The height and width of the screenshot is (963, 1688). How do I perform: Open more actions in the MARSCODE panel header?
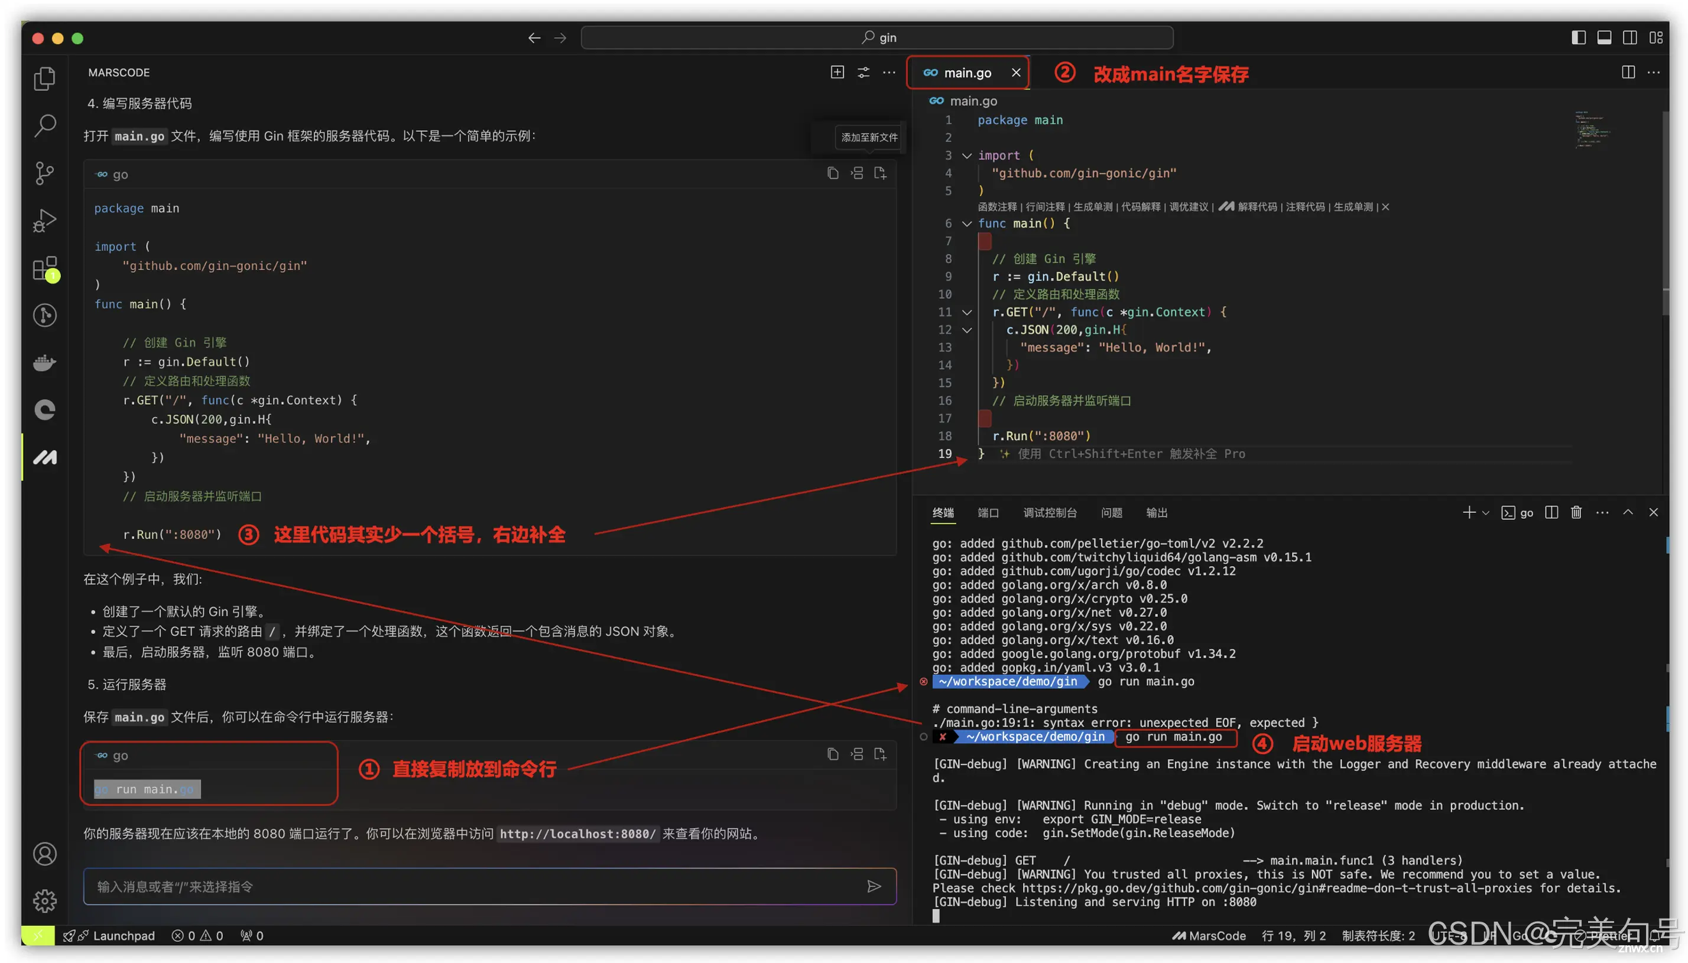(x=889, y=72)
